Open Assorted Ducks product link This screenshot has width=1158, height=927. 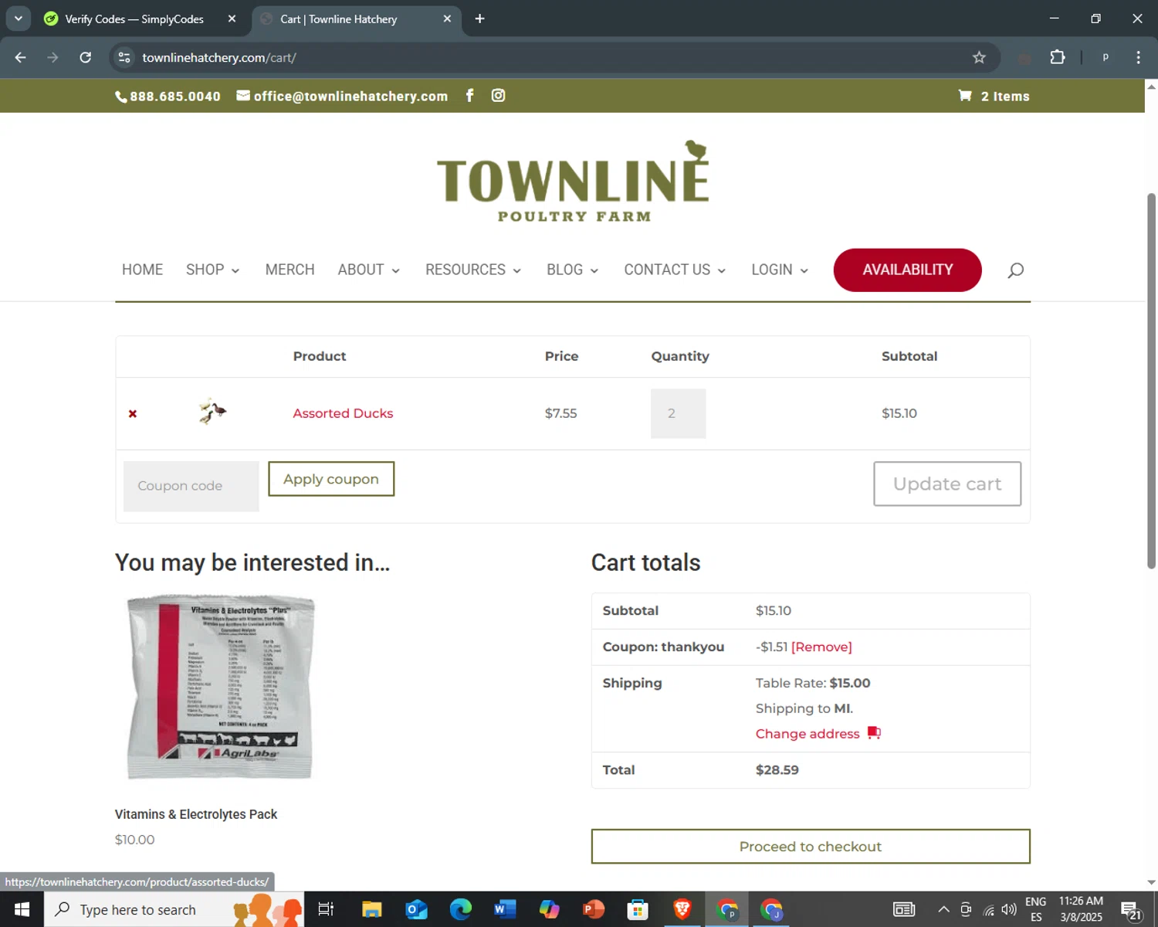(x=343, y=413)
